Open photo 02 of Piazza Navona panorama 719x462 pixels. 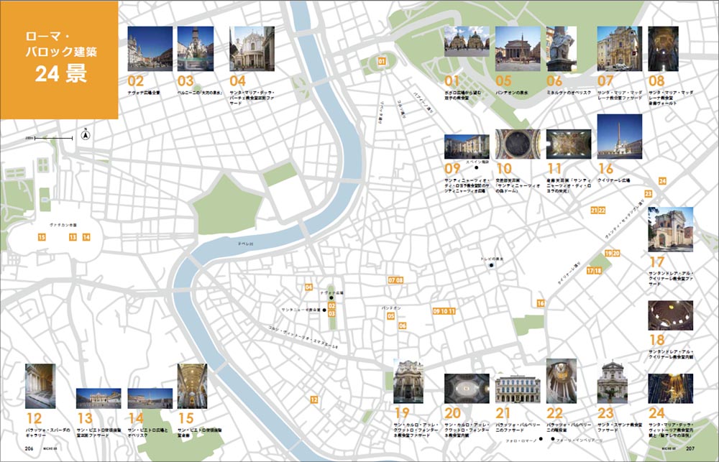coord(150,49)
